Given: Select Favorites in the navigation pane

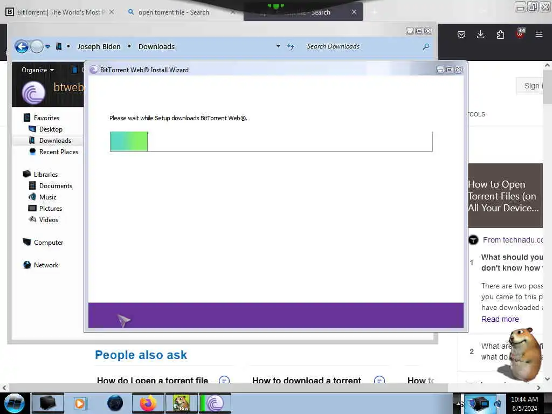Looking at the screenshot, I should tap(46, 118).
